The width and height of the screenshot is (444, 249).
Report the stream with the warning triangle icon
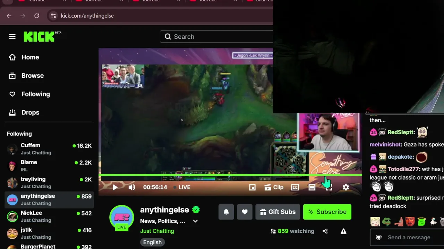[x=343, y=231]
